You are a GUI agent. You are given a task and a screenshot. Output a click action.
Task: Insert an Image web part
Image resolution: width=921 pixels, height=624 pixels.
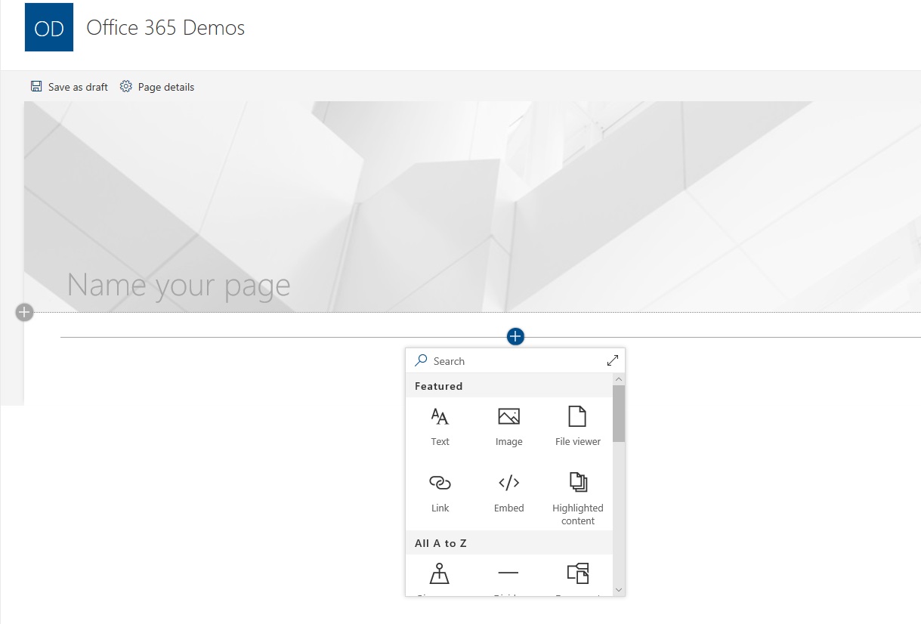click(x=509, y=426)
